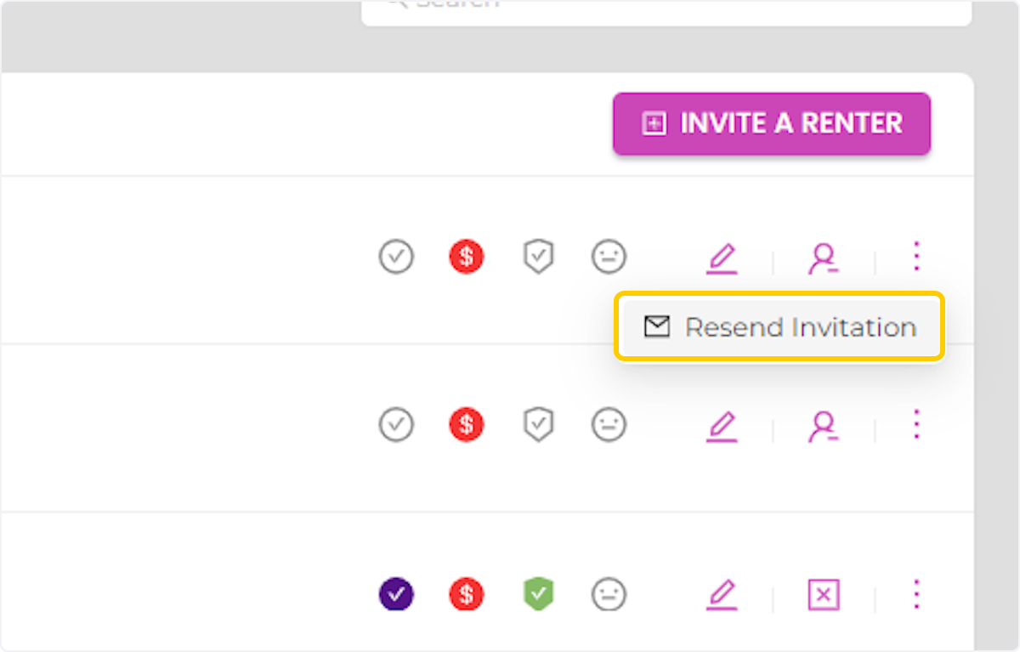Expand the three-dot menu in the second row
The height and width of the screenshot is (652, 1020).
point(916,424)
